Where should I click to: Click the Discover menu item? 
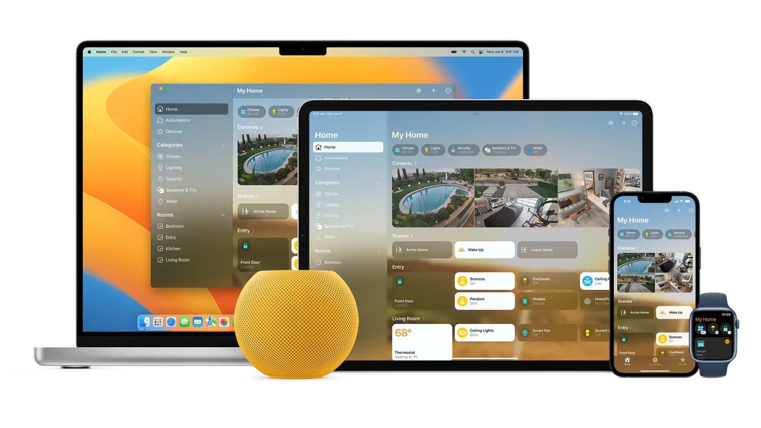click(x=174, y=131)
